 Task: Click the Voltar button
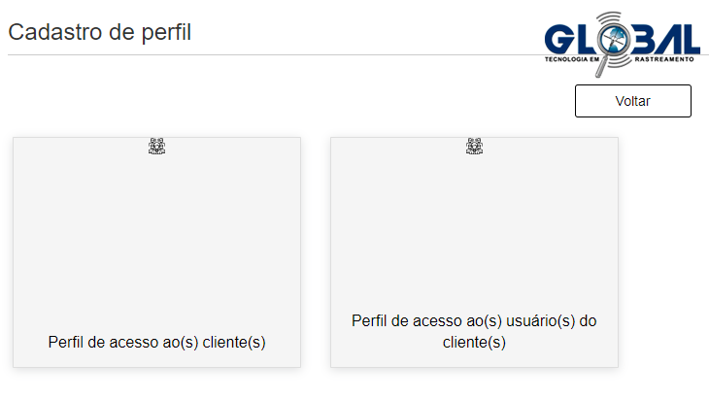(632, 101)
